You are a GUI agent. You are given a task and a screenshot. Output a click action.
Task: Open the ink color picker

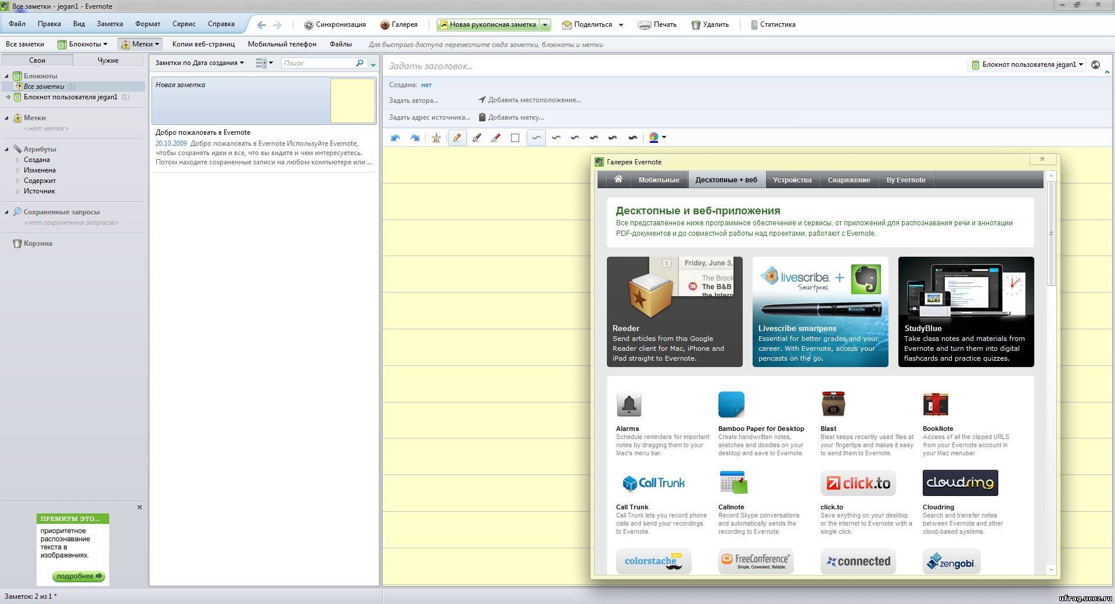pos(657,138)
